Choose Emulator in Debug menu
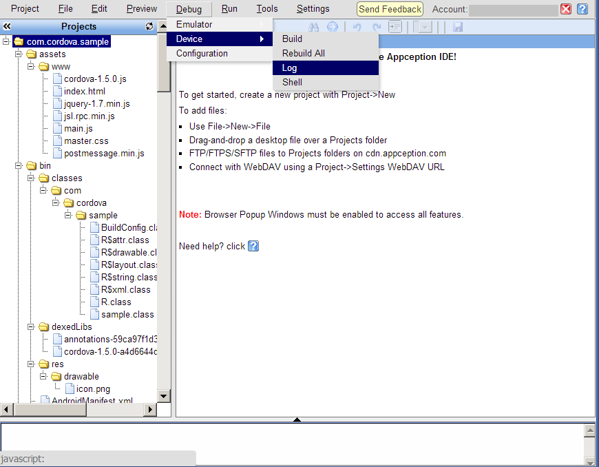599x467 pixels. (x=220, y=25)
